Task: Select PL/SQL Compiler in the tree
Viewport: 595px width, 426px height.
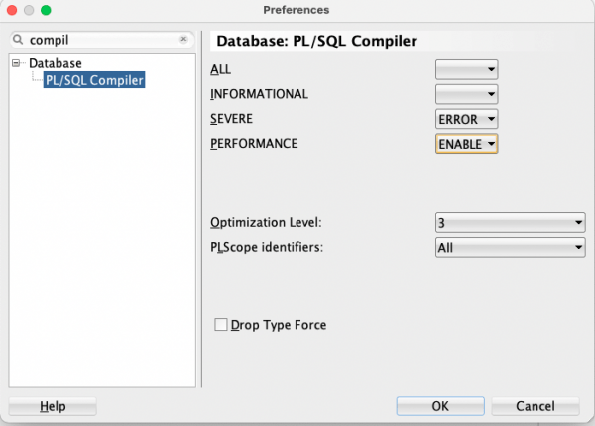Action: pos(94,80)
